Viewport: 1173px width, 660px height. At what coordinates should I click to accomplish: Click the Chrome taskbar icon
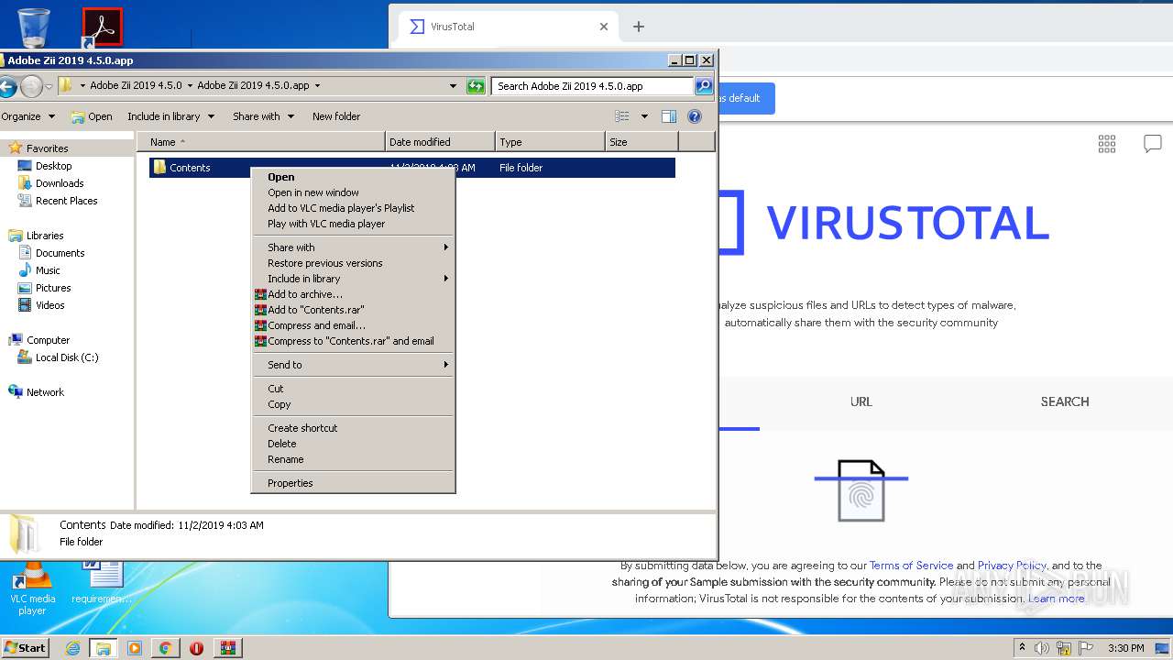[x=165, y=648]
